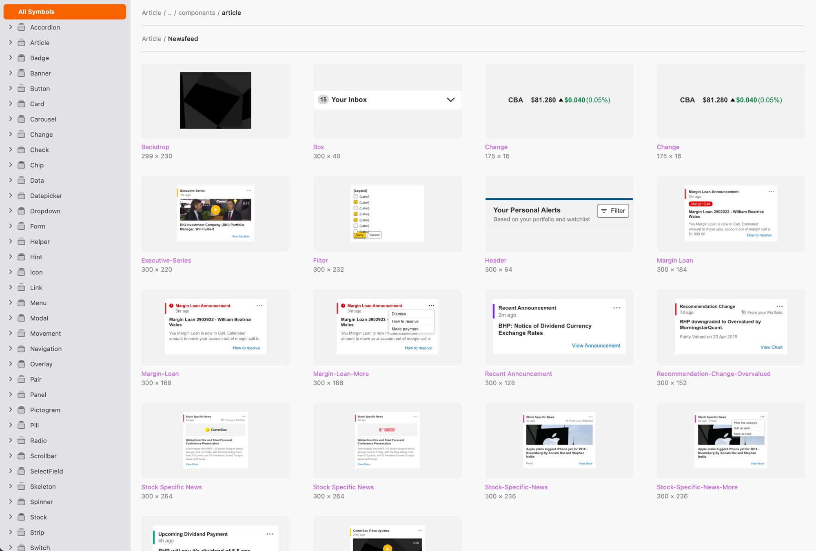Click the Menu group stack icon
Image resolution: width=816 pixels, height=551 pixels.
click(x=21, y=303)
